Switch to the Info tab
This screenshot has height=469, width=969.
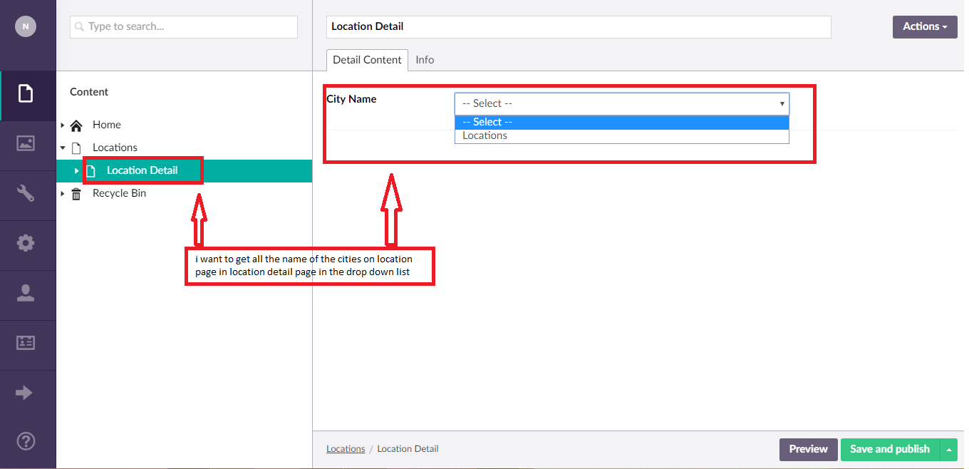click(x=425, y=60)
